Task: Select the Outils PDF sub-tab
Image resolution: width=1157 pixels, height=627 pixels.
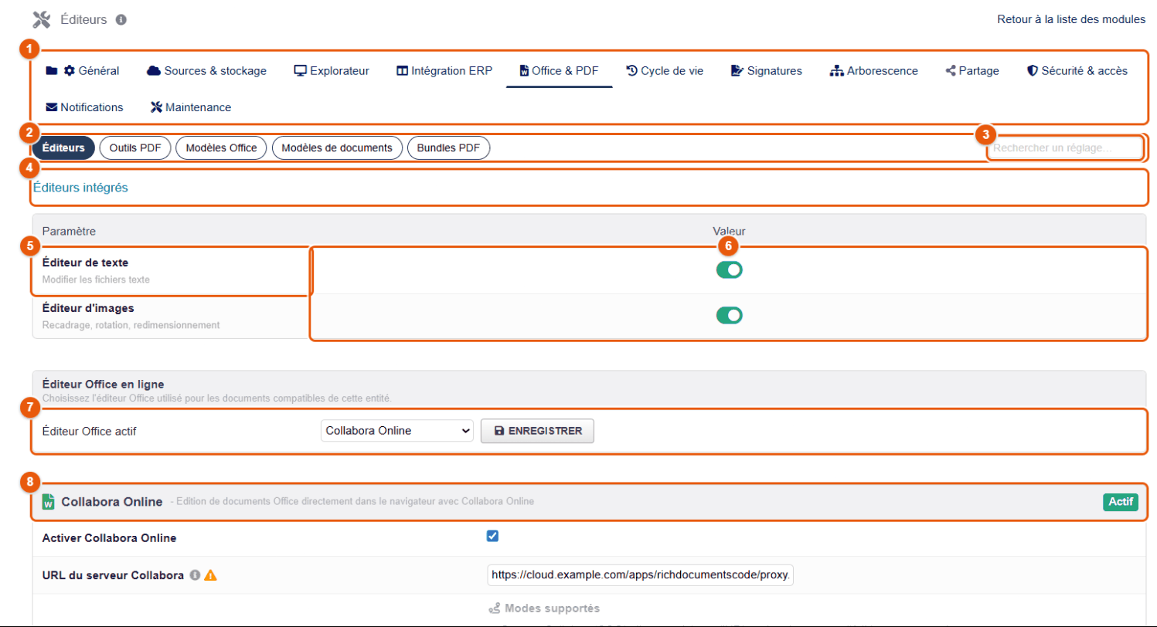Action: pyautogui.click(x=135, y=147)
